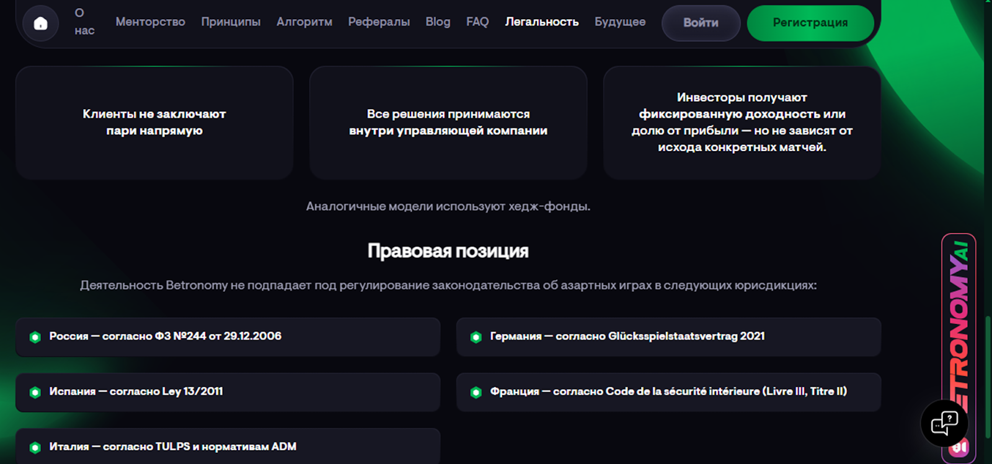Open the FAQ section
The image size is (992, 464).
tap(477, 22)
